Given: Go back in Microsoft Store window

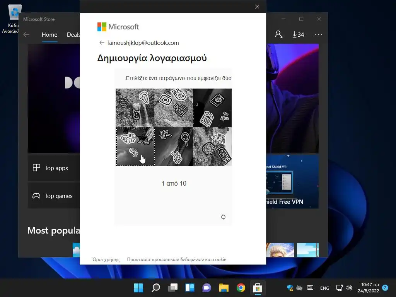Looking at the screenshot, I should (x=26, y=34).
